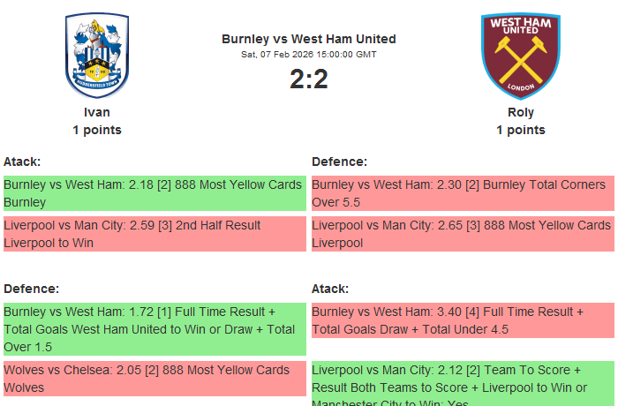
Task: Click the right-column top Defence heading
Action: pos(339,162)
